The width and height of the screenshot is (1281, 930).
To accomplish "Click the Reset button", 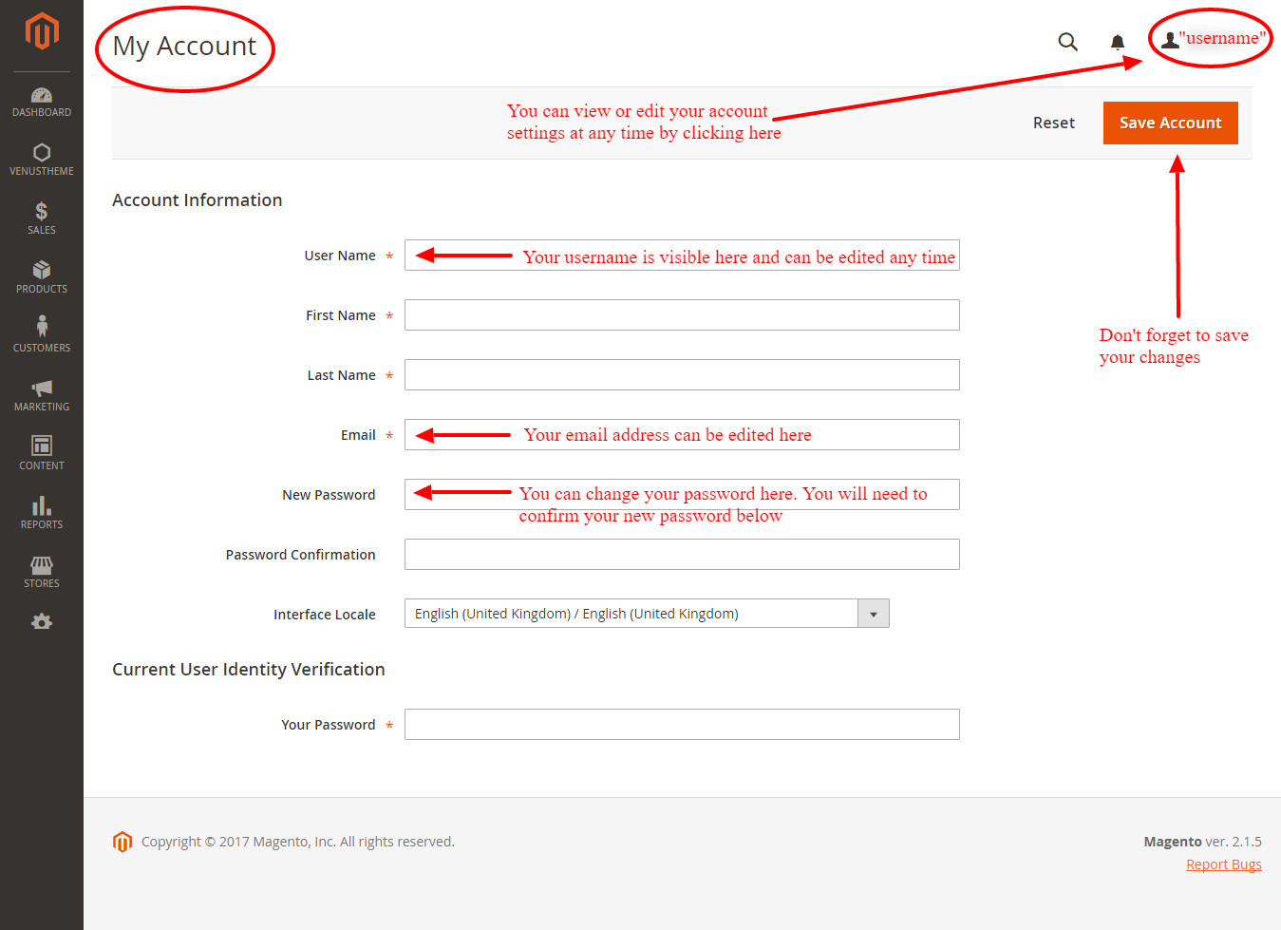I will tap(1054, 123).
